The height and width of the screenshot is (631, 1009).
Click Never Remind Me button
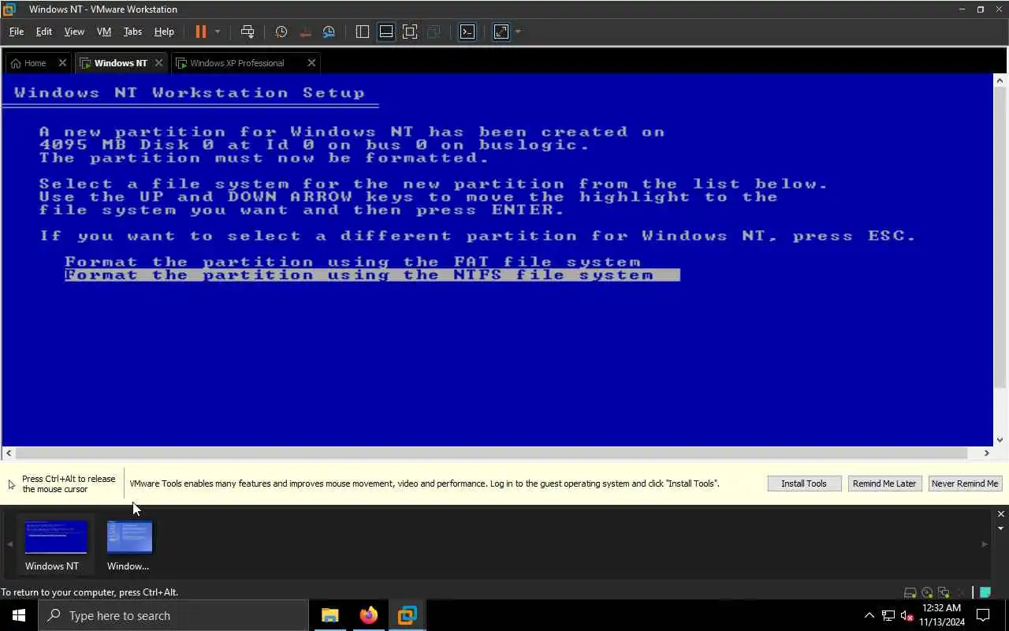tap(965, 484)
